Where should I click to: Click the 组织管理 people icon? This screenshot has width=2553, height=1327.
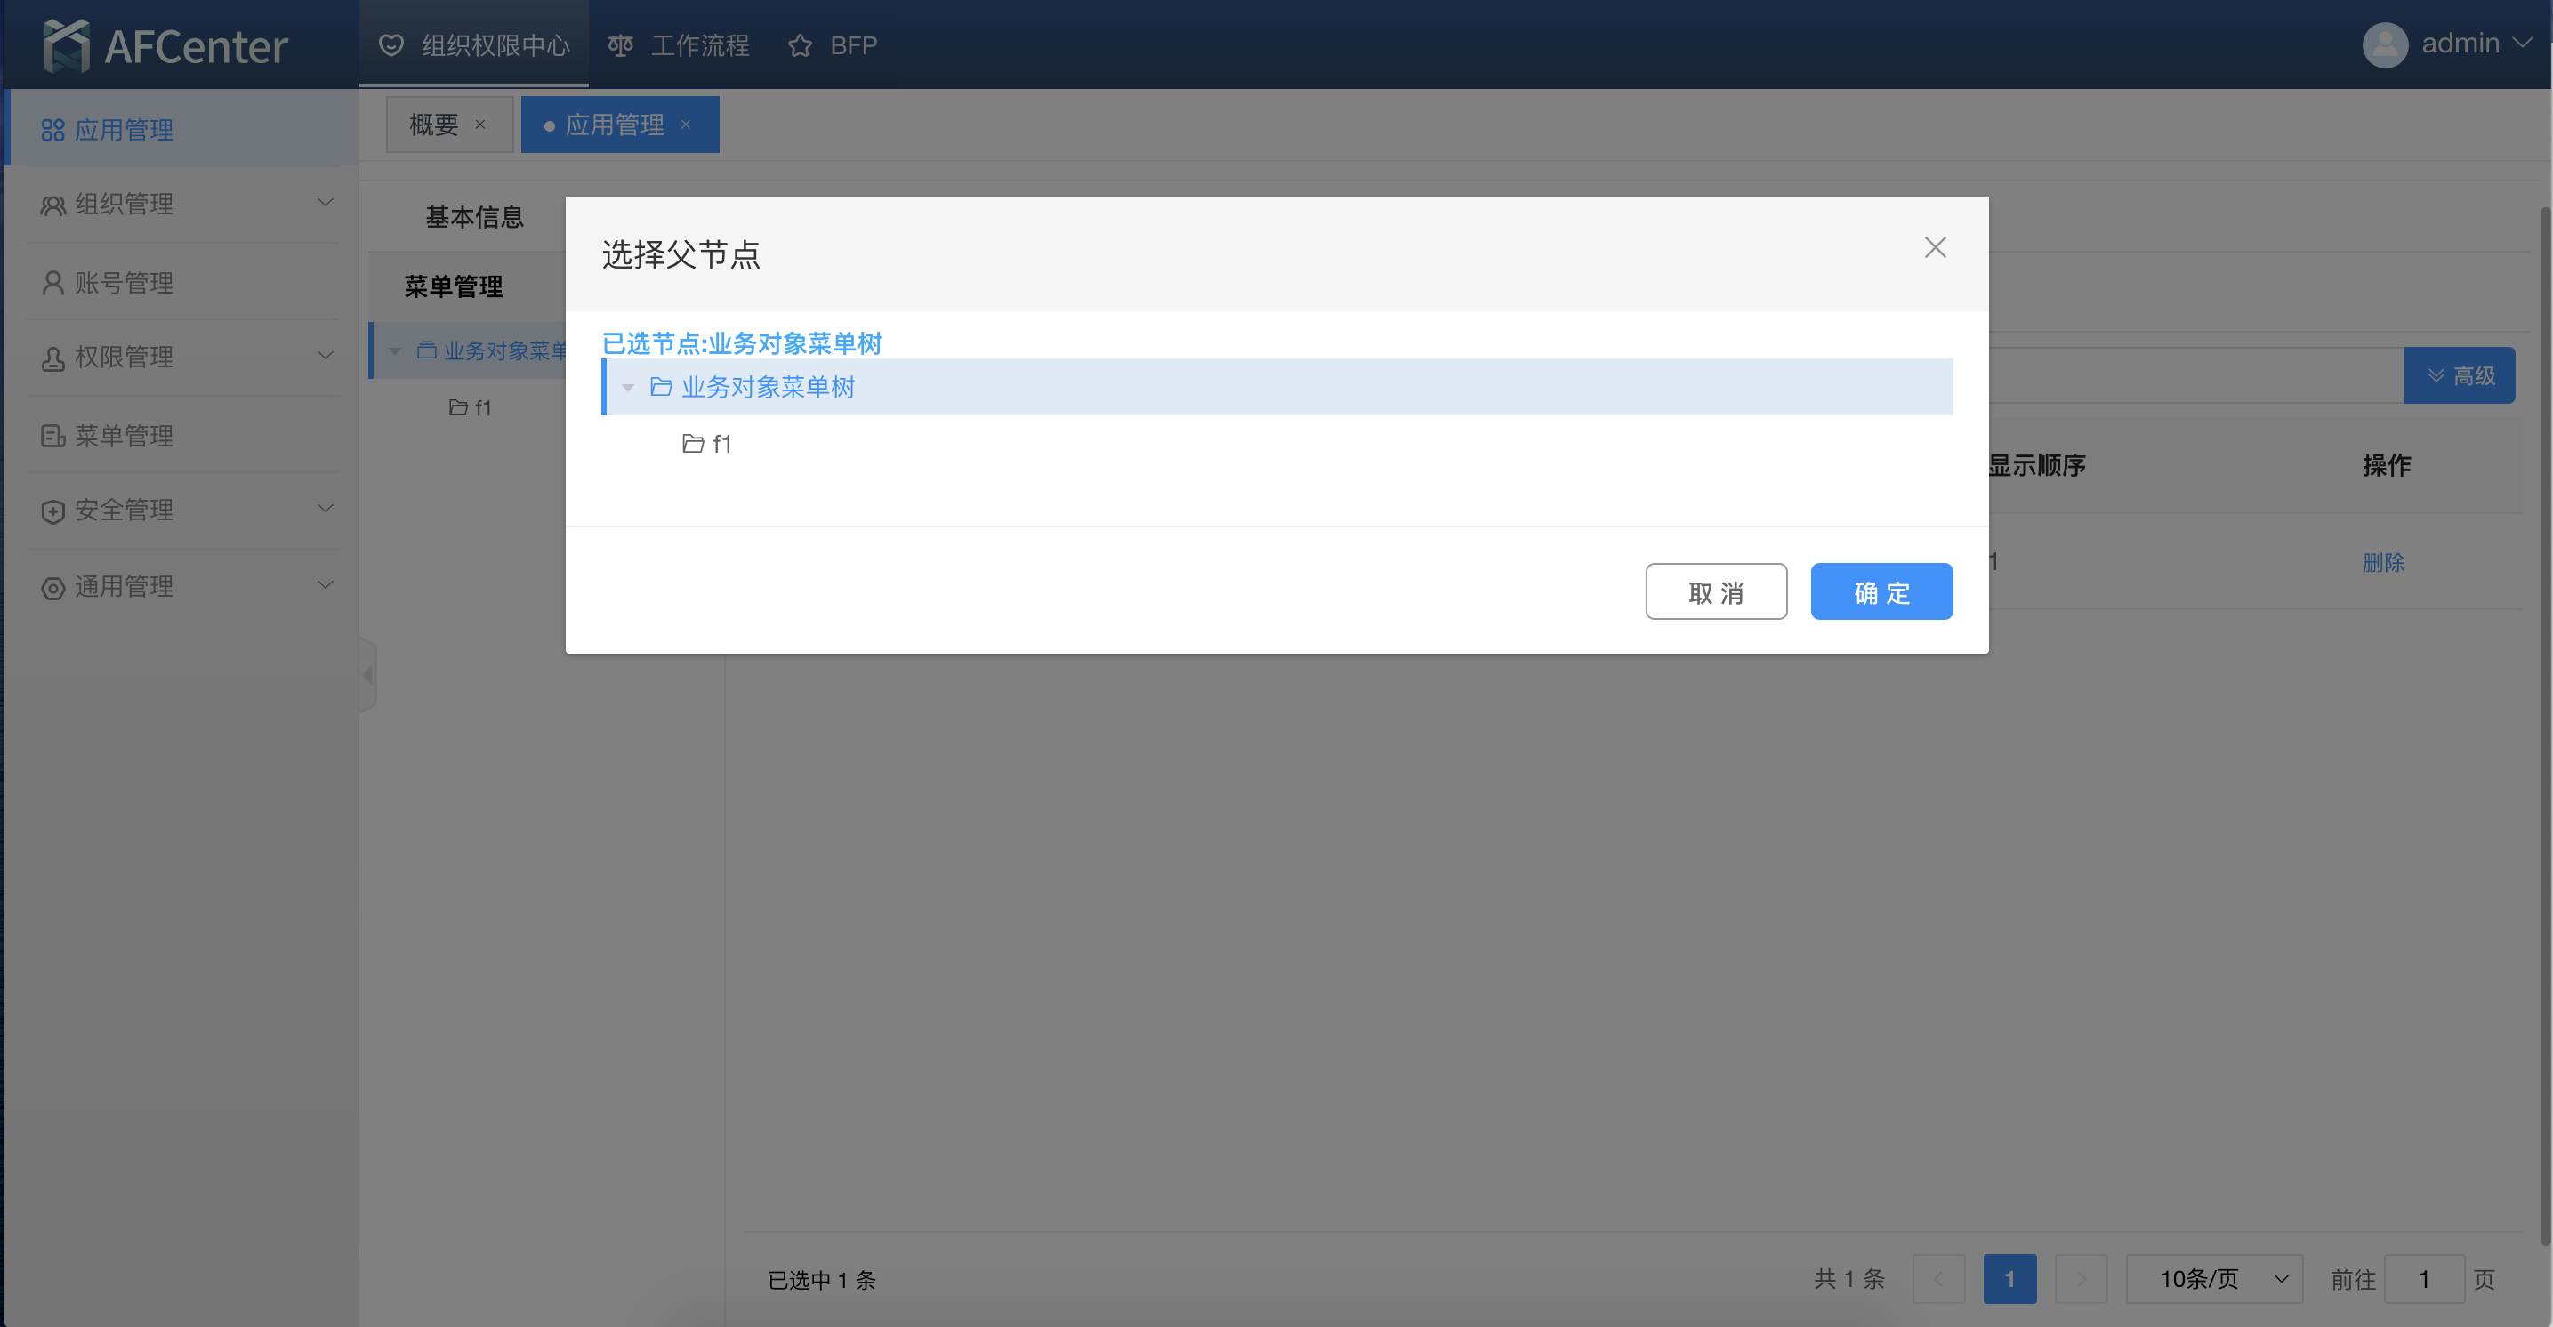tap(52, 205)
